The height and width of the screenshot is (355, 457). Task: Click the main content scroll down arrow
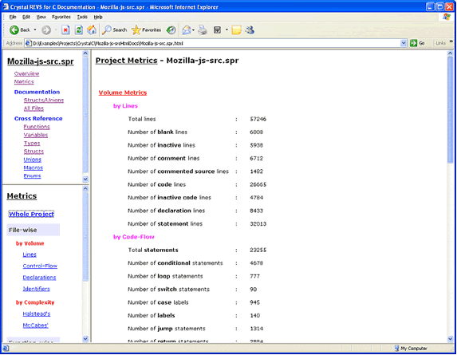point(450,339)
